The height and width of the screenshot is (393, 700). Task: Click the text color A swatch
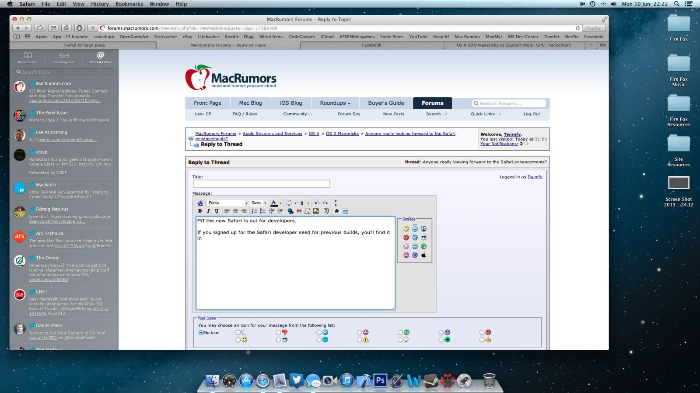pyautogui.click(x=274, y=203)
